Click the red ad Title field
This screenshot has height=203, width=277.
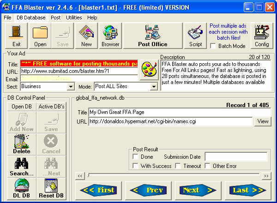tap(79, 64)
